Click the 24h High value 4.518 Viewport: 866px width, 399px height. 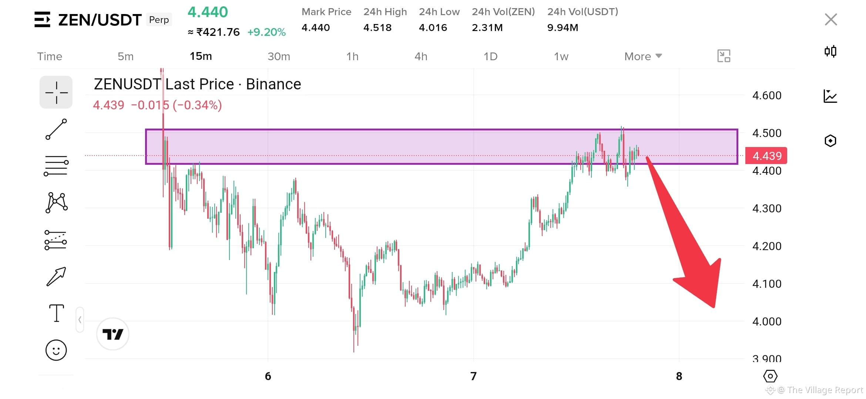377,28
